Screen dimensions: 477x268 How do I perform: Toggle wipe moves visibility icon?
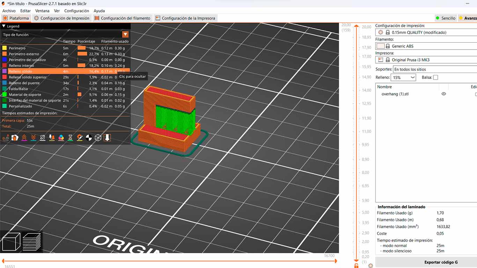click(x=15, y=137)
